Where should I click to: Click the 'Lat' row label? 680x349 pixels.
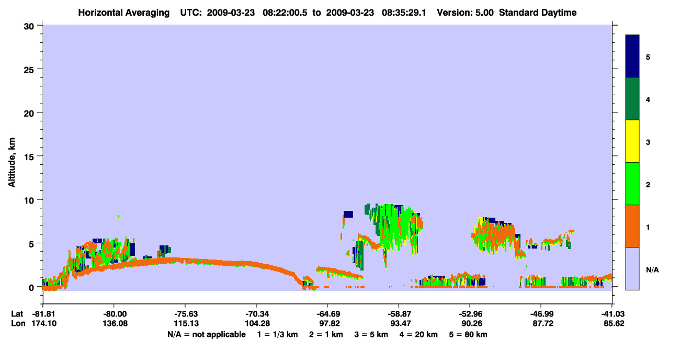17,313
